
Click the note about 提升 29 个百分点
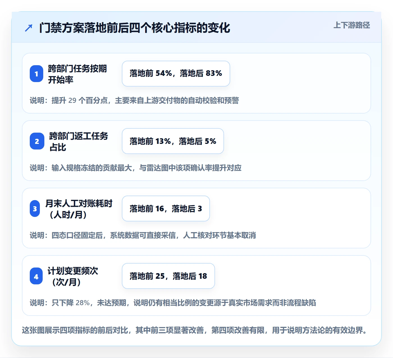(134, 100)
